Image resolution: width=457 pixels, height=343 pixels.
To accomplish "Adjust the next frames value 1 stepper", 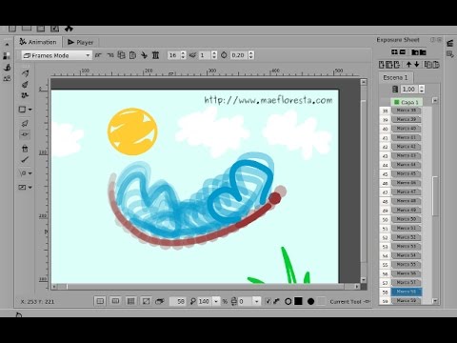I will [214, 55].
